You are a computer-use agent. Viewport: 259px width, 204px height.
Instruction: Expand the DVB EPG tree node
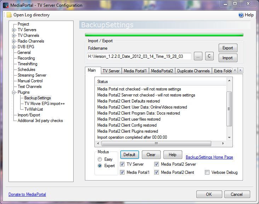pos(13,47)
